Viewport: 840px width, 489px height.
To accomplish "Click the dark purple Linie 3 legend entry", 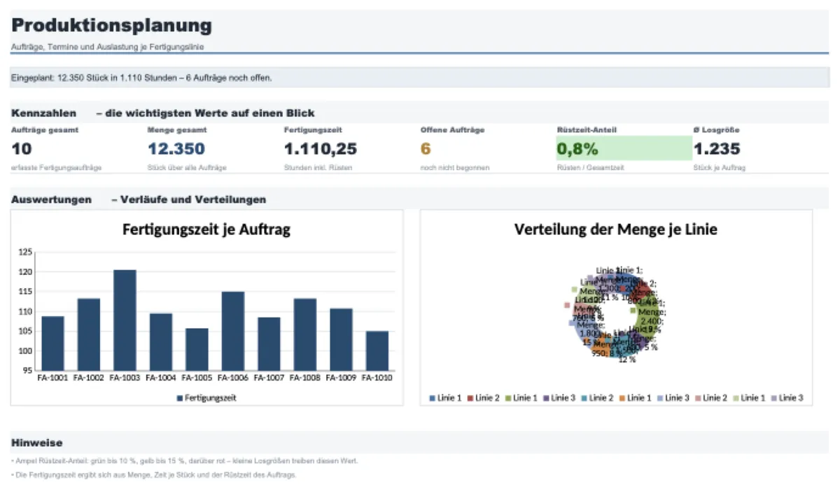I will tap(559, 398).
